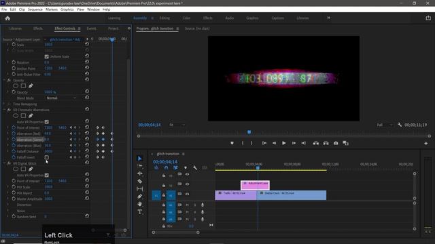Click the Extract button

click(326, 143)
